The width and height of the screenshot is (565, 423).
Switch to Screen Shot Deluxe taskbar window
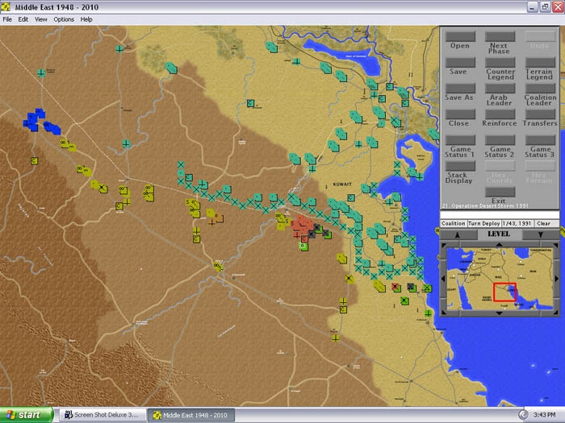click(x=103, y=415)
